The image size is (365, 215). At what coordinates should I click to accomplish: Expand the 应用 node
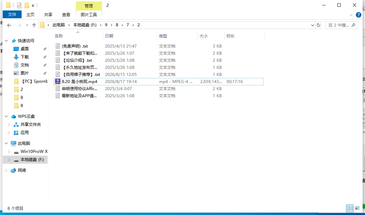(x=9, y=133)
